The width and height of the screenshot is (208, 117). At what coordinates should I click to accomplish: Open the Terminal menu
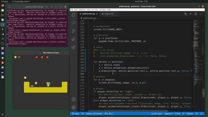(x=103, y=10)
